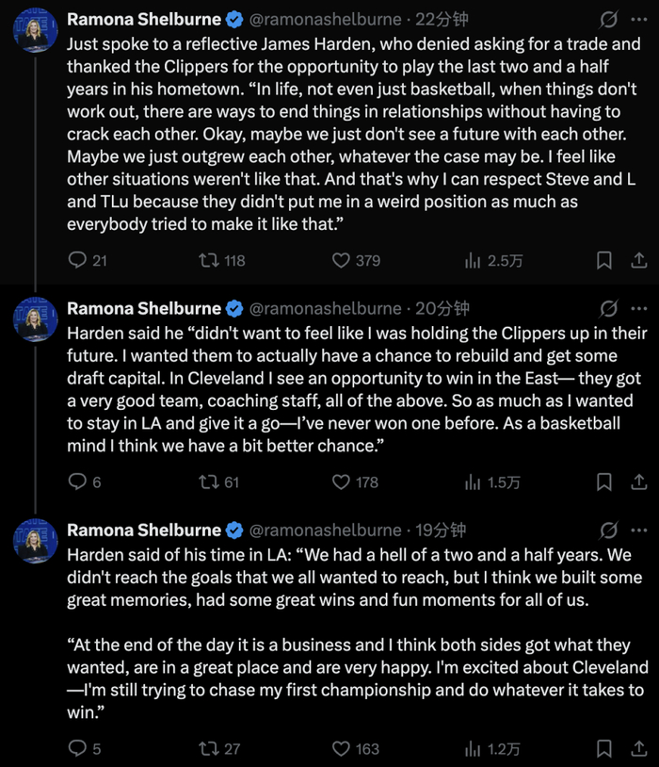This screenshot has width=659, height=767.
Task: Open more options on the 20分钟 tweet
Action: [638, 308]
